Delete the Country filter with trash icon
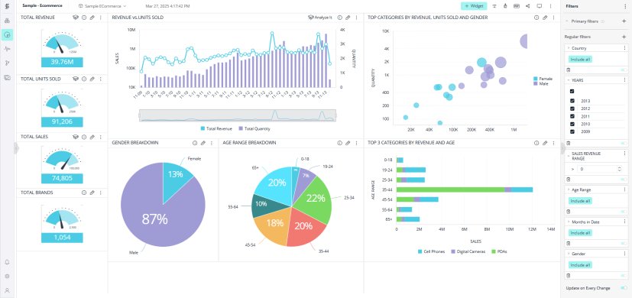This screenshot has width=632, height=298. [x=569, y=70]
